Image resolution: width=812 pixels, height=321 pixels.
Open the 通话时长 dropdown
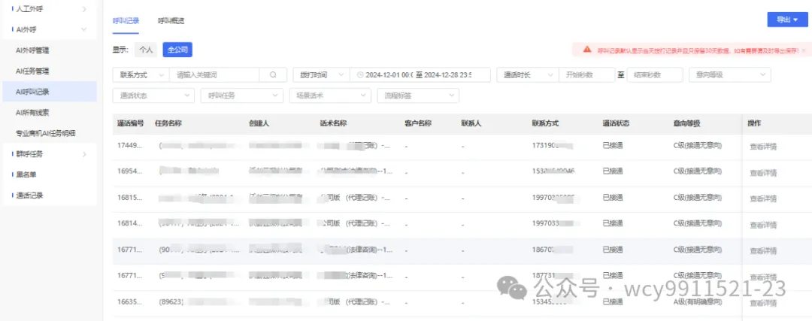point(528,75)
